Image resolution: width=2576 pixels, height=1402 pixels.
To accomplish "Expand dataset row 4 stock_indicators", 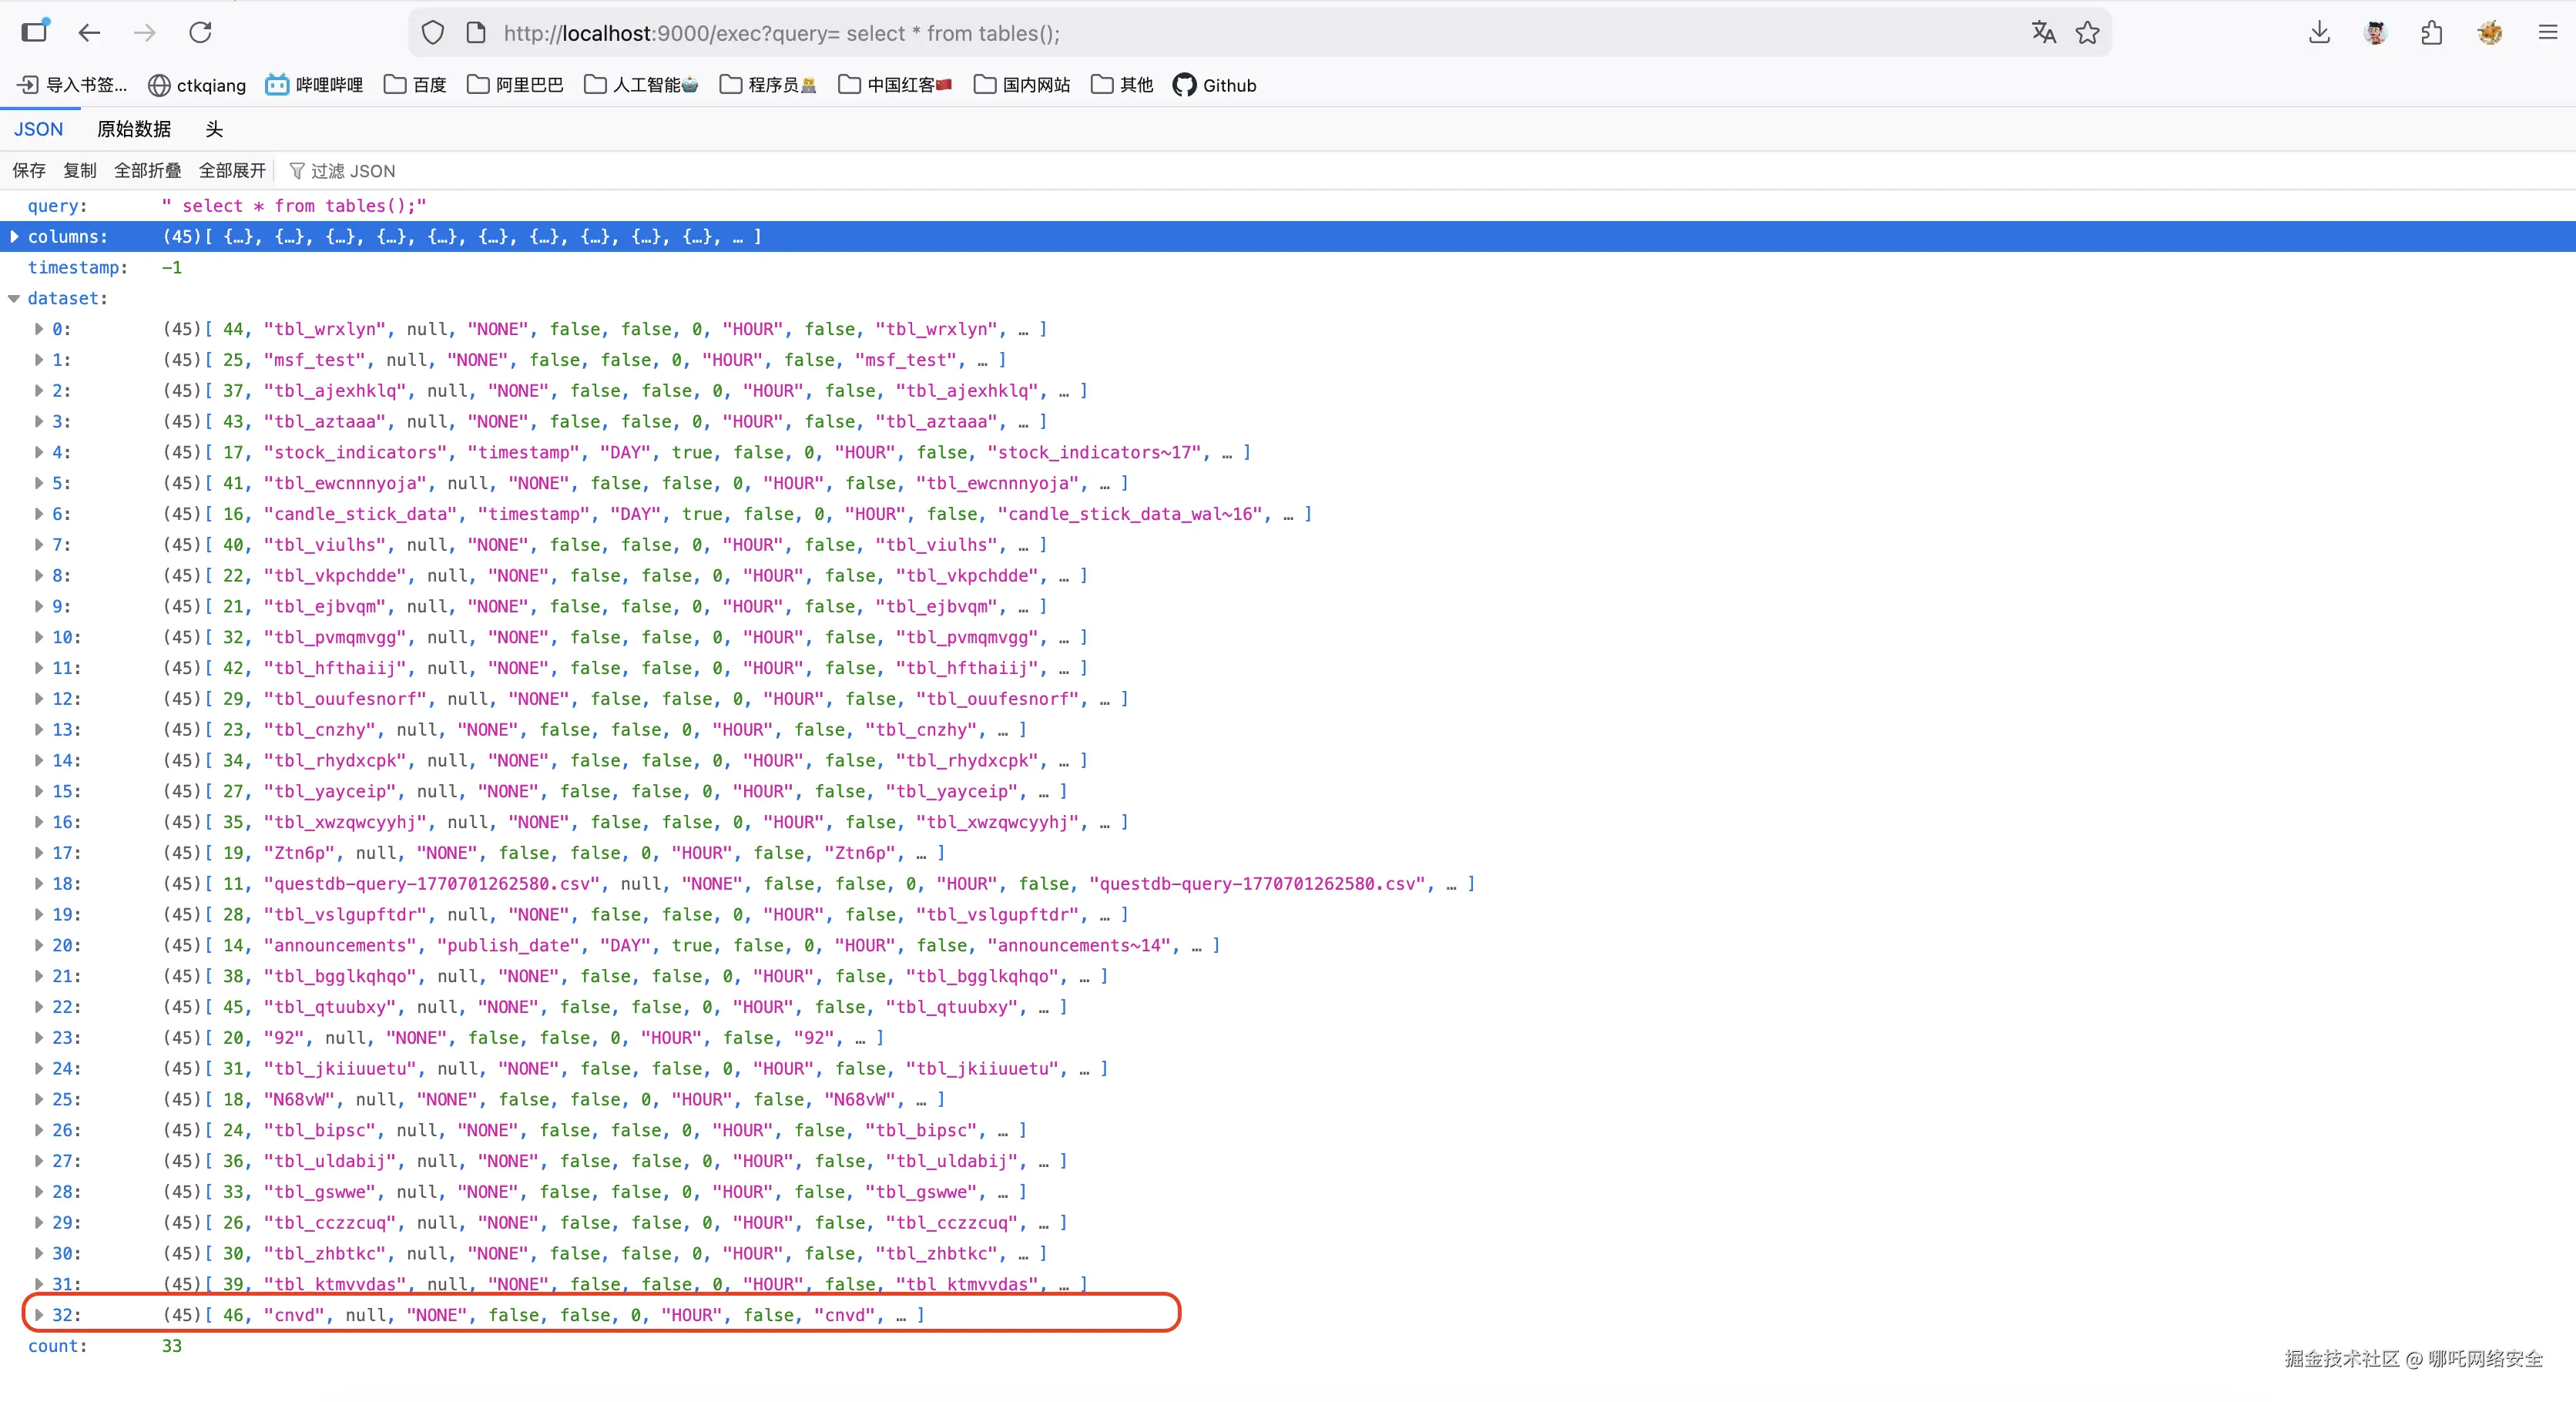I will click(x=39, y=452).
